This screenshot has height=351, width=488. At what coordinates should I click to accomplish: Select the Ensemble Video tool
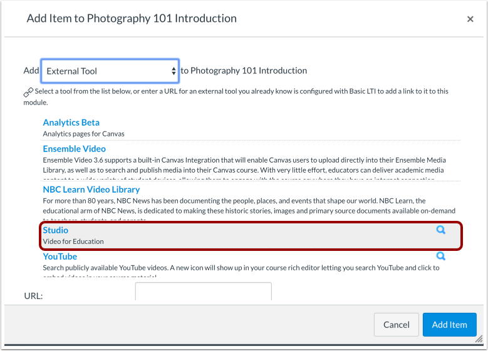(75, 149)
